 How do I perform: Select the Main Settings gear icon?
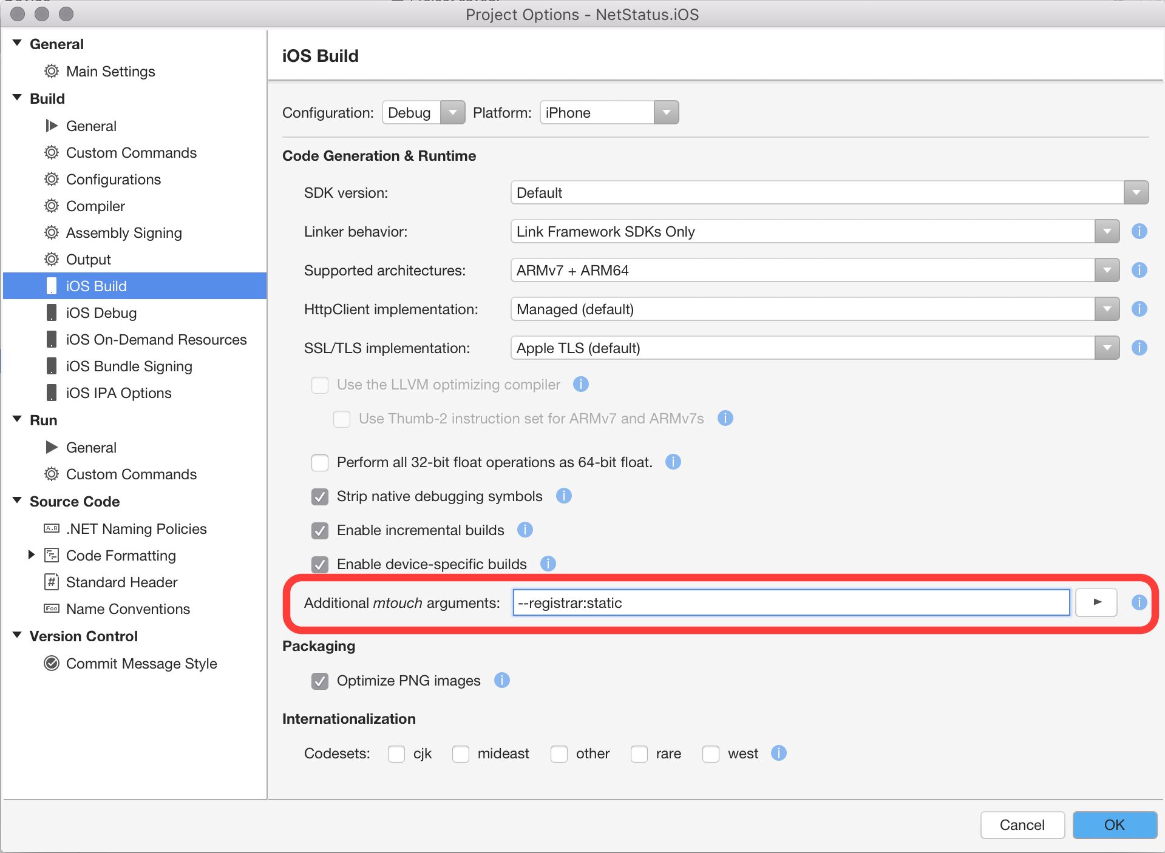[x=52, y=71]
